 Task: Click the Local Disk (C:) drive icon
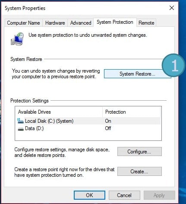click(x=20, y=121)
